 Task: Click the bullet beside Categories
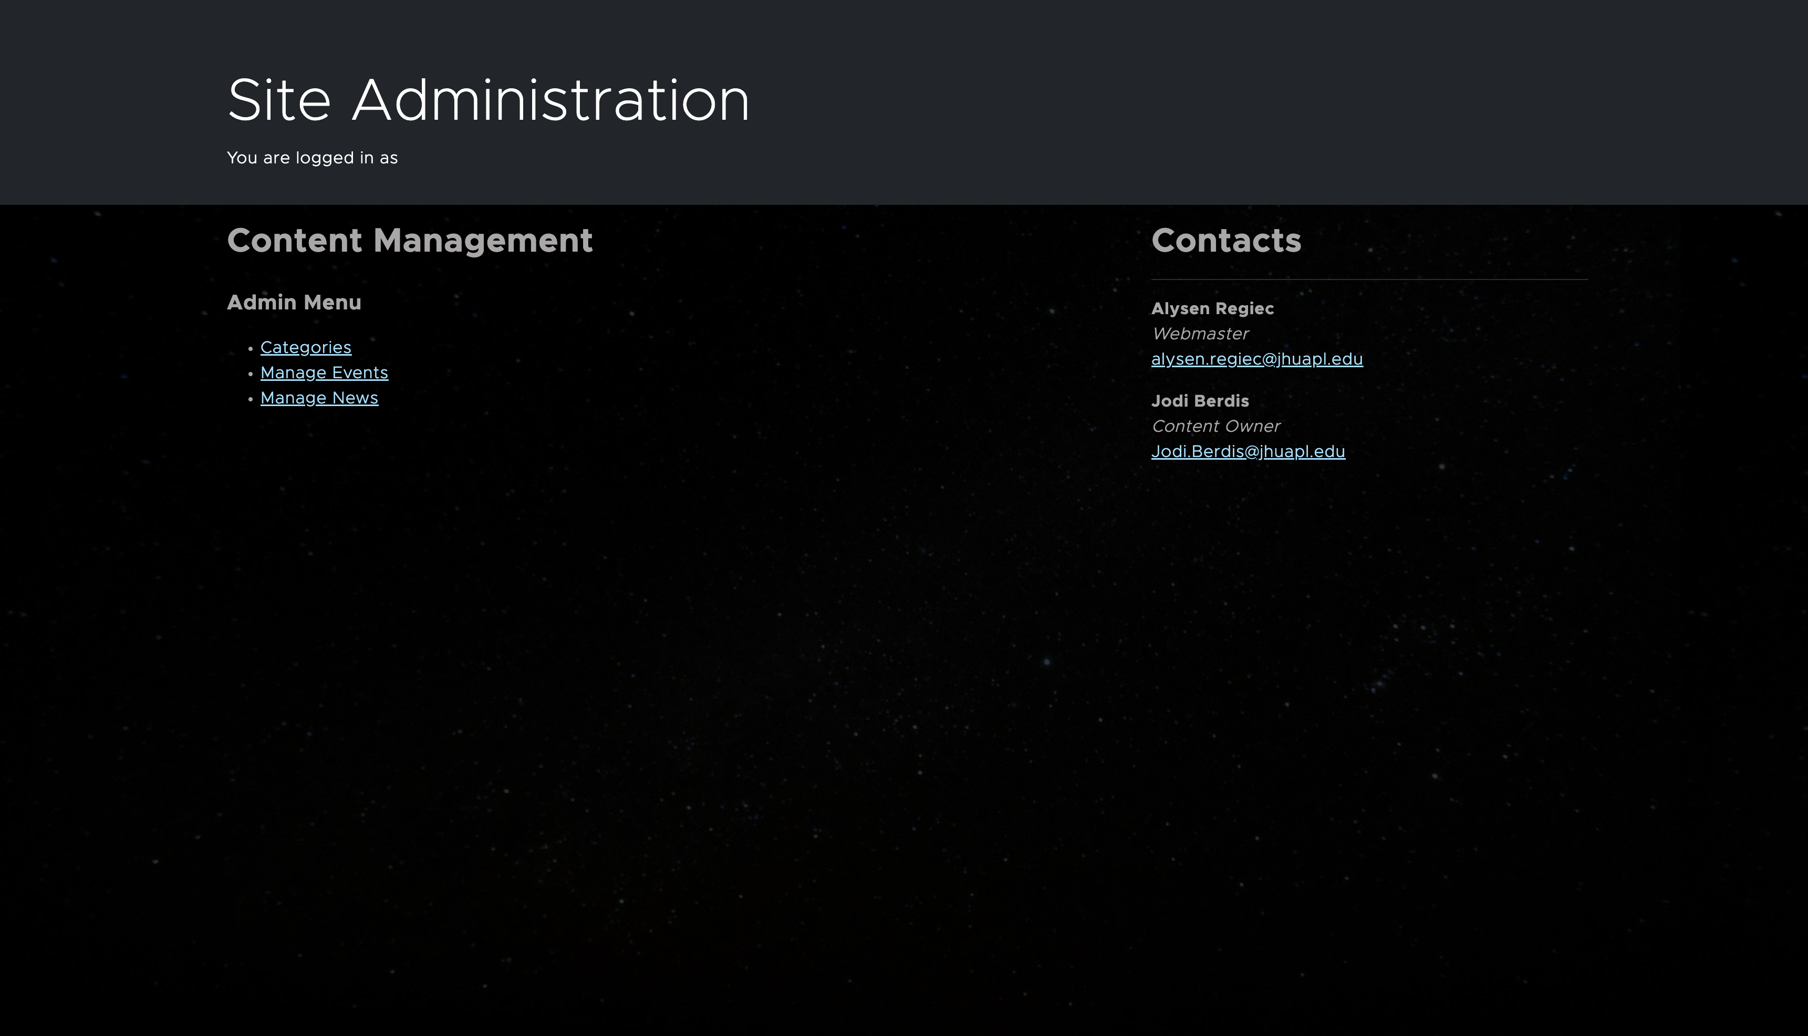coord(251,349)
